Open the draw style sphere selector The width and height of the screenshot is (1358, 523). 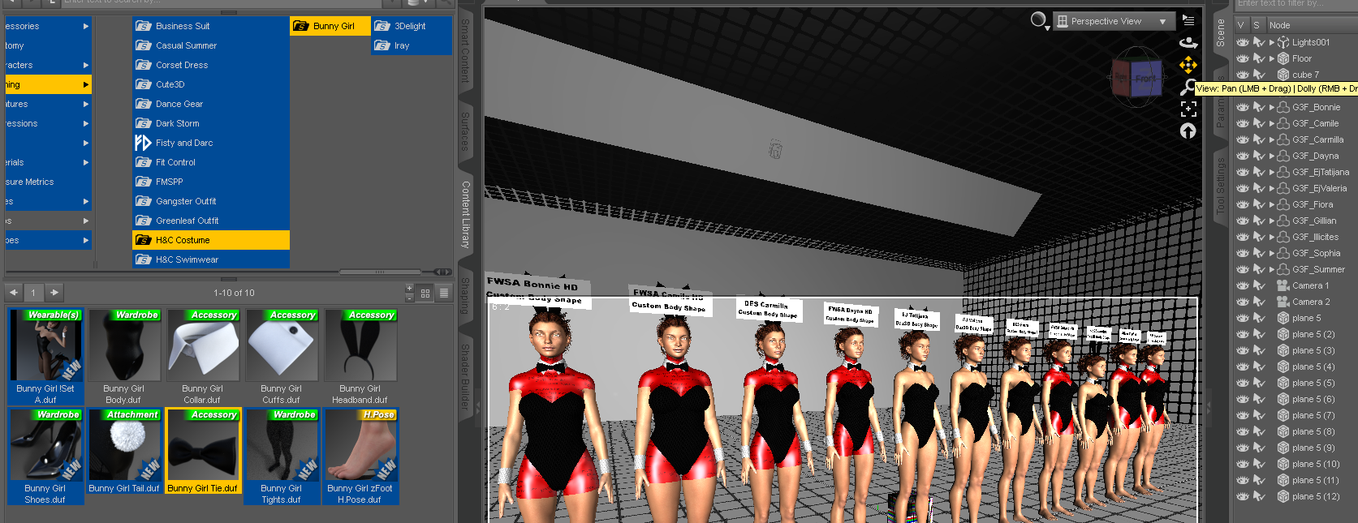[1039, 21]
